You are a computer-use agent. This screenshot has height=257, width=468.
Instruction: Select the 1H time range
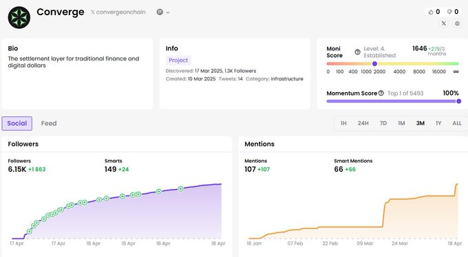click(x=343, y=123)
